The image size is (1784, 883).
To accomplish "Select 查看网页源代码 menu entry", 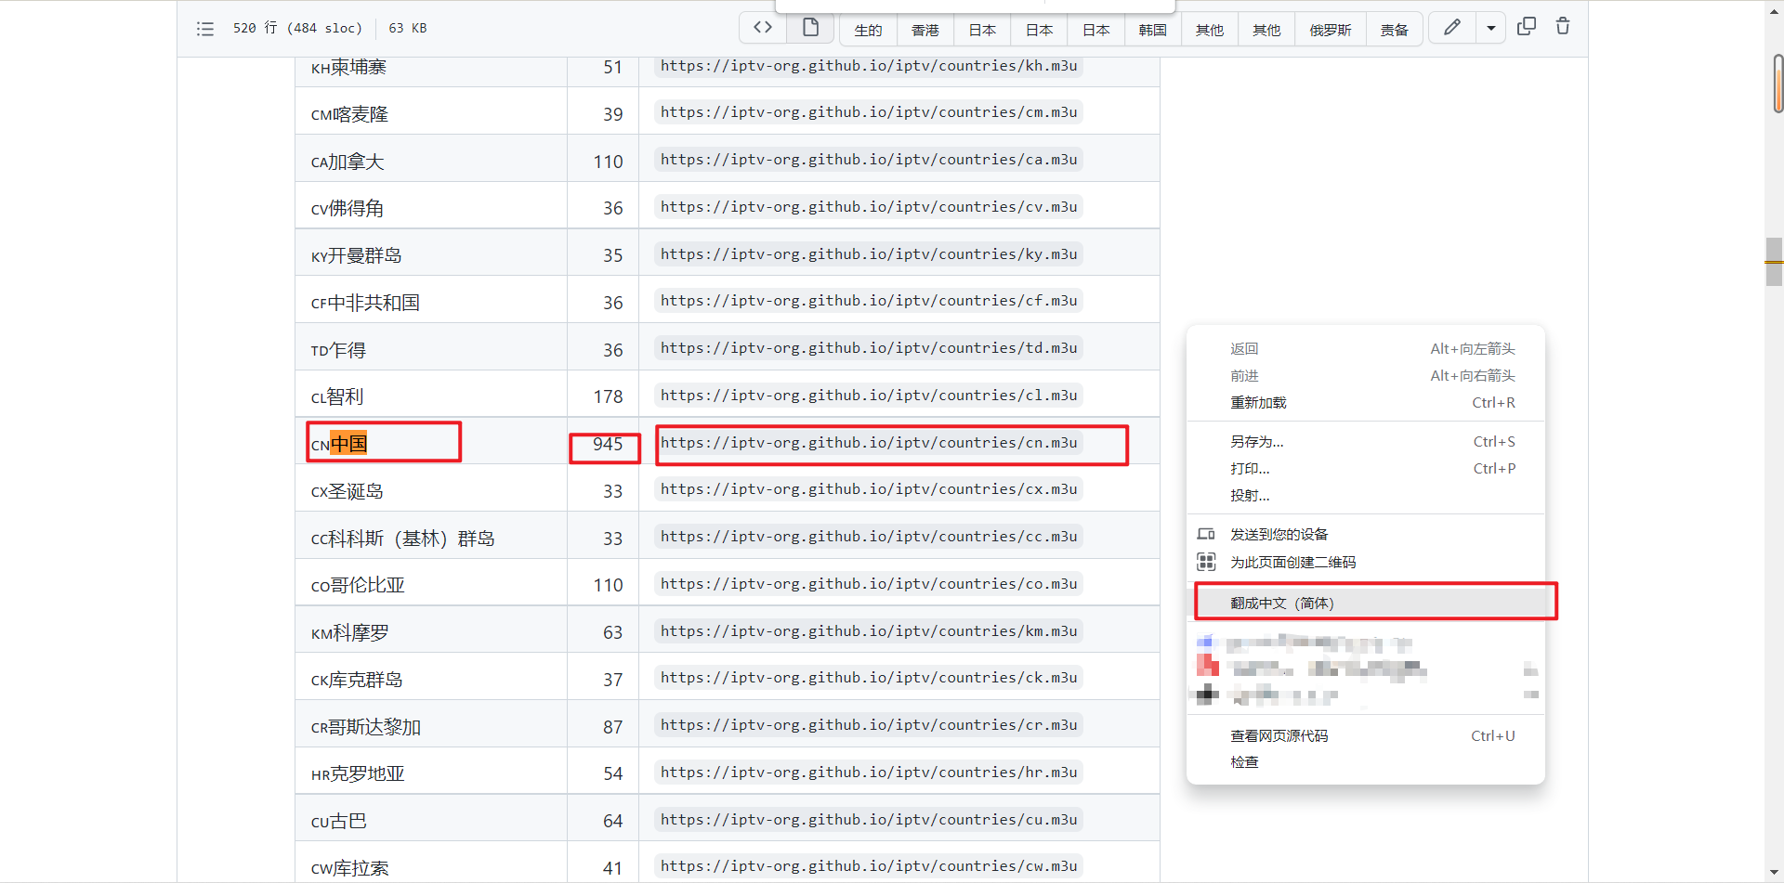I will pyautogui.click(x=1366, y=736).
